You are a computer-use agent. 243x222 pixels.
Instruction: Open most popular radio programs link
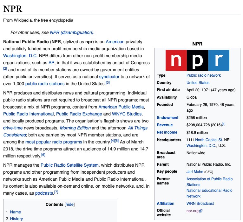[54, 142]
